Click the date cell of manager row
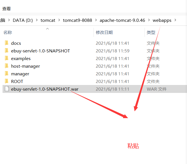This screenshot has height=164, width=187. pos(112,74)
